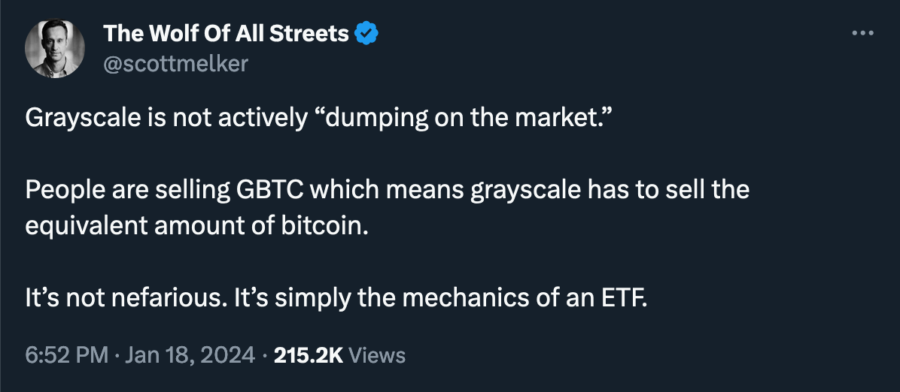This screenshot has width=900, height=392.
Task: Click the Views label
Action: pos(376,356)
